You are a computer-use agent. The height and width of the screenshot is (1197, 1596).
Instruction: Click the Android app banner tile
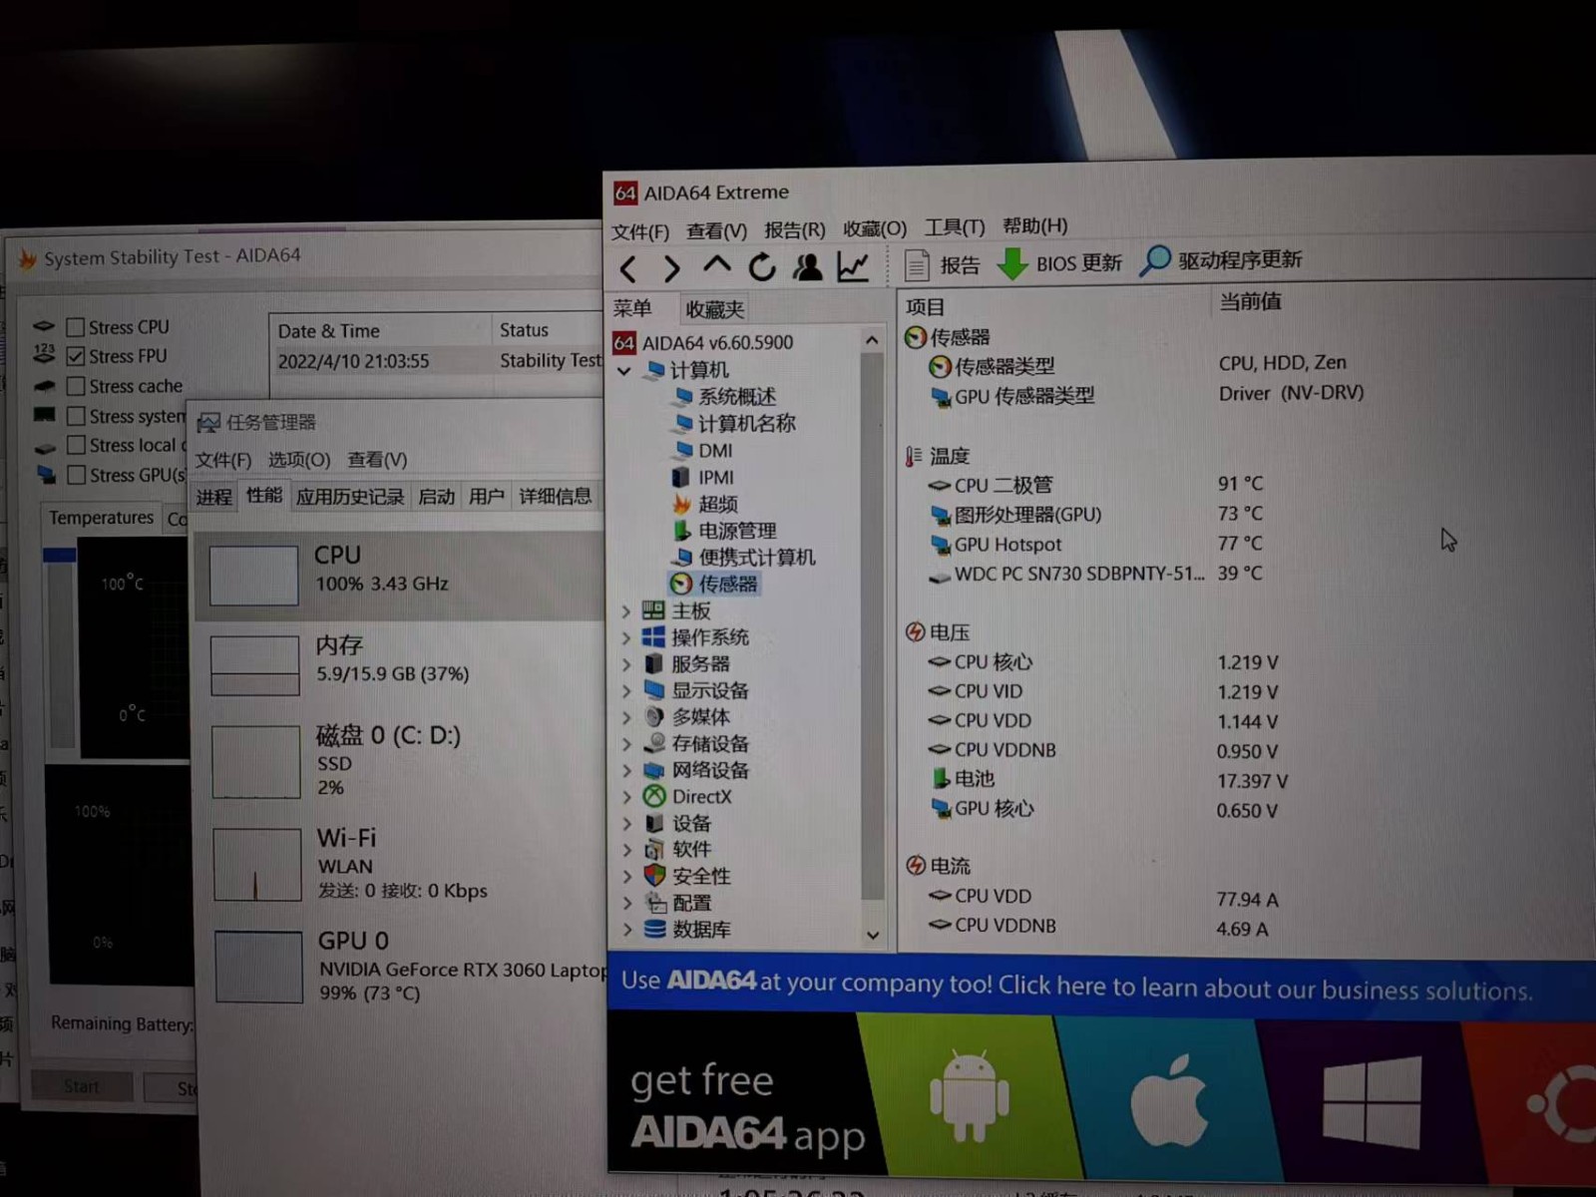(970, 1095)
